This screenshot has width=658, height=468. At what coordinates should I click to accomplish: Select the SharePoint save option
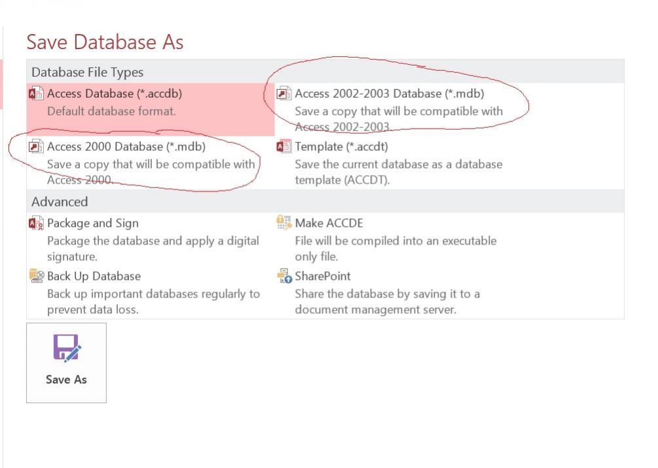399,292
